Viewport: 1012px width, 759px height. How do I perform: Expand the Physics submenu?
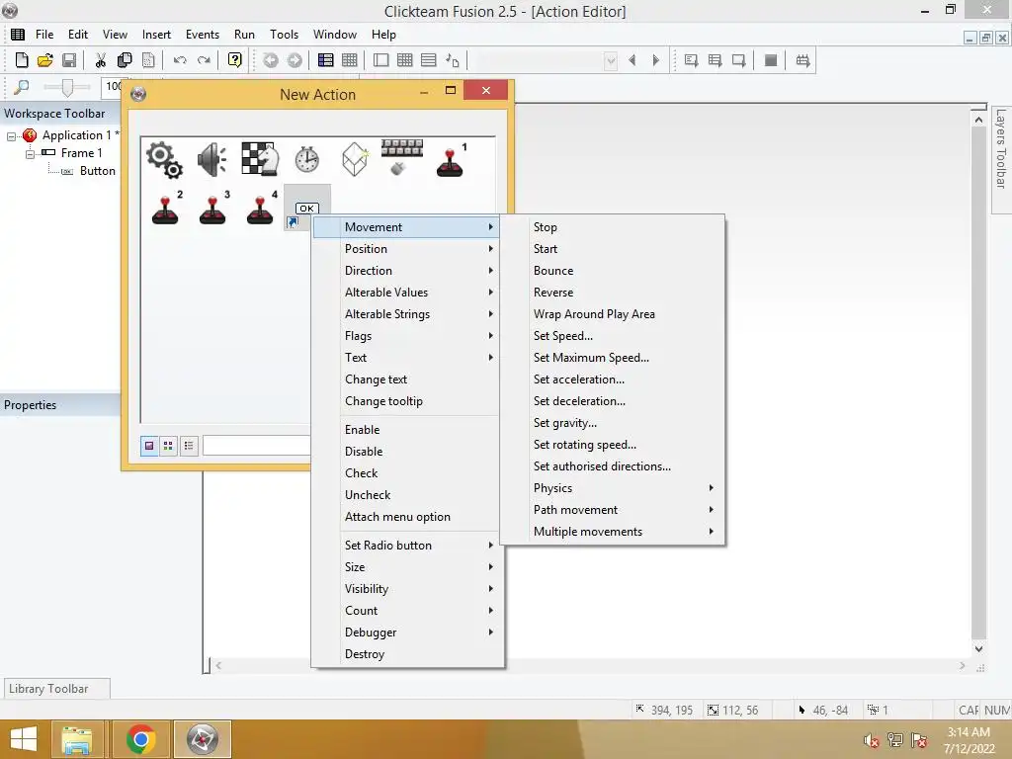coord(613,488)
